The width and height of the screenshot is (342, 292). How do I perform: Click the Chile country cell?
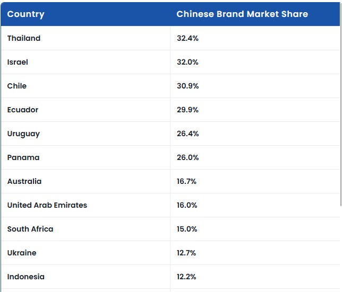(17, 86)
